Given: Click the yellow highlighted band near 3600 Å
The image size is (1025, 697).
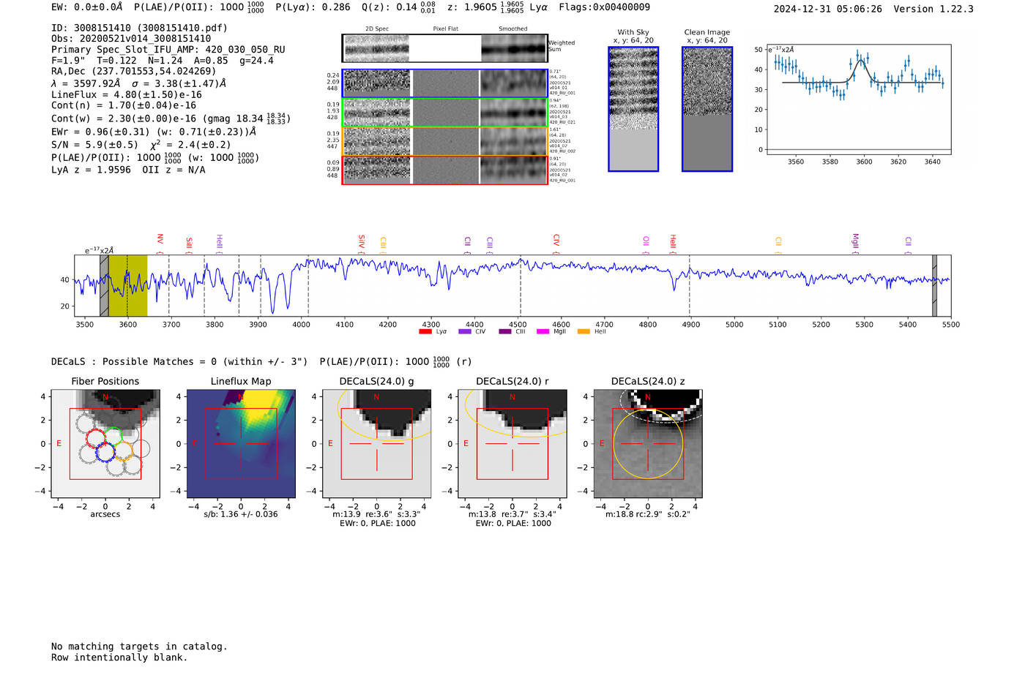Looking at the screenshot, I should click(x=128, y=285).
